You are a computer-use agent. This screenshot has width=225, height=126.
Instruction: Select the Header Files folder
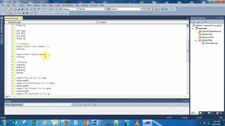[207, 34]
